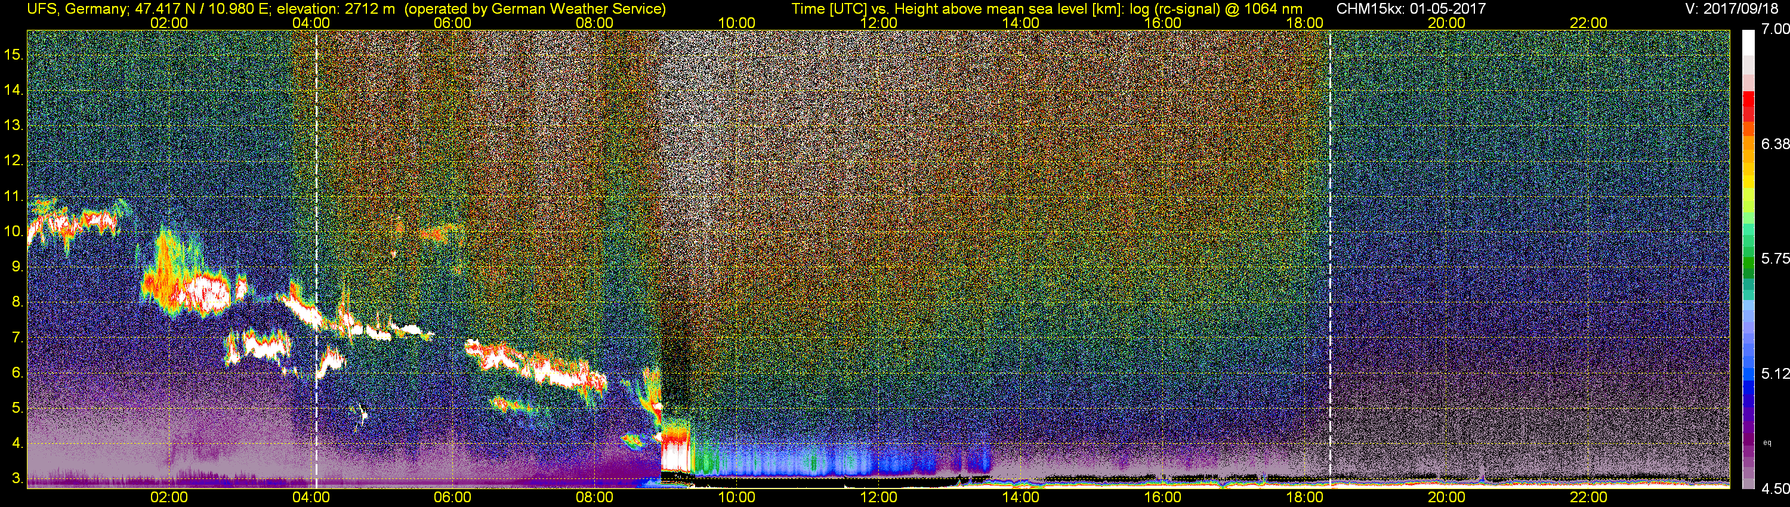Click the 12:00 label on the bottom time axis
This screenshot has width=1790, height=507.
coord(878,497)
